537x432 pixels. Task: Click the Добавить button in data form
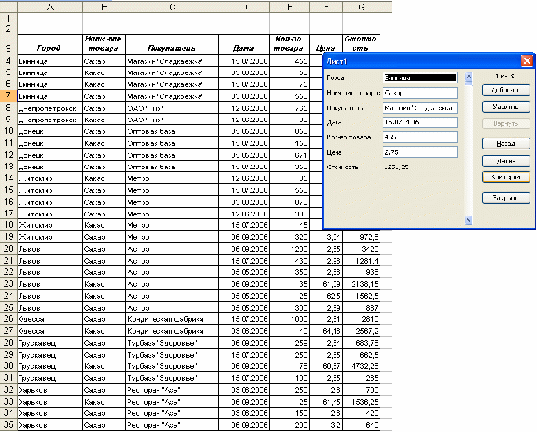506,90
